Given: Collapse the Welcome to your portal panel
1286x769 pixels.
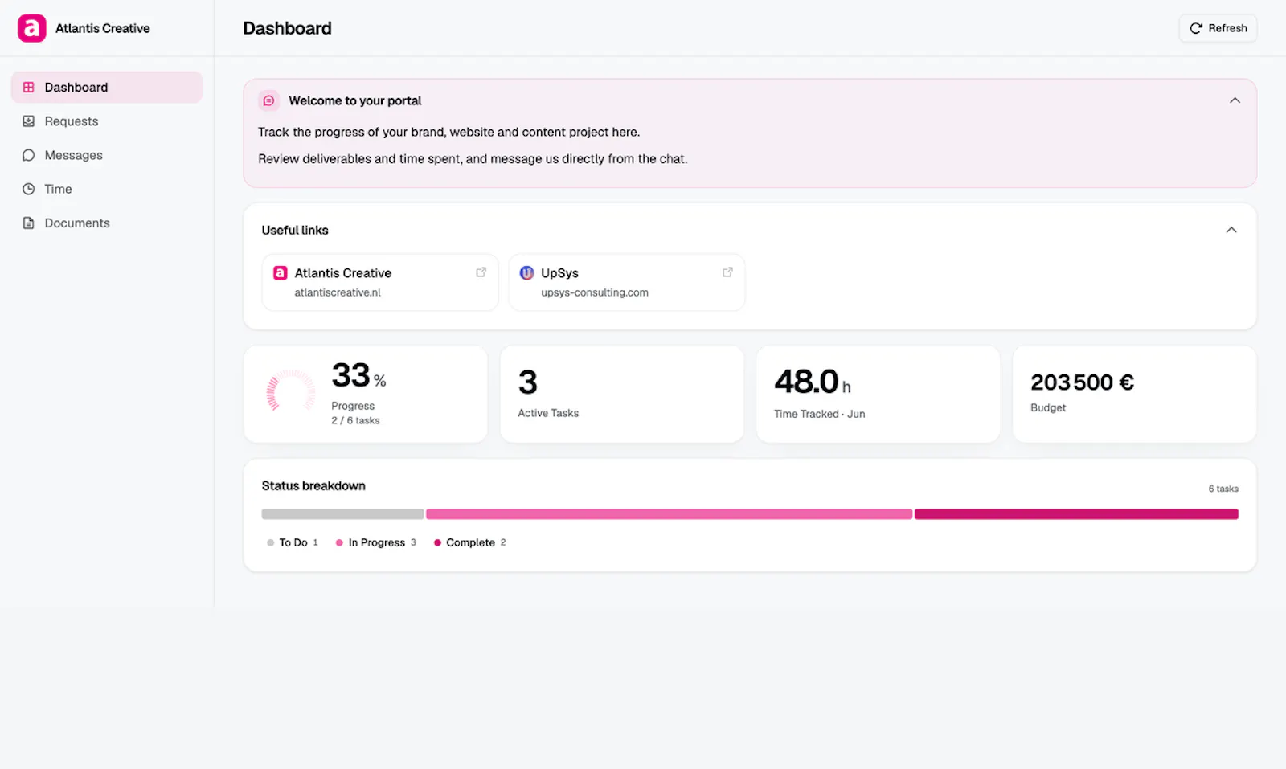Looking at the screenshot, I should tap(1235, 100).
